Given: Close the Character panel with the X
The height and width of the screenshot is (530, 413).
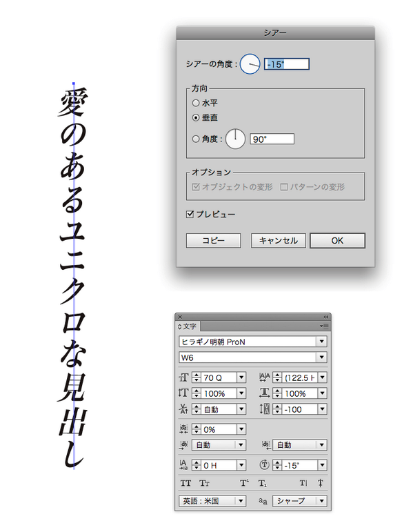Looking at the screenshot, I should coord(180,317).
